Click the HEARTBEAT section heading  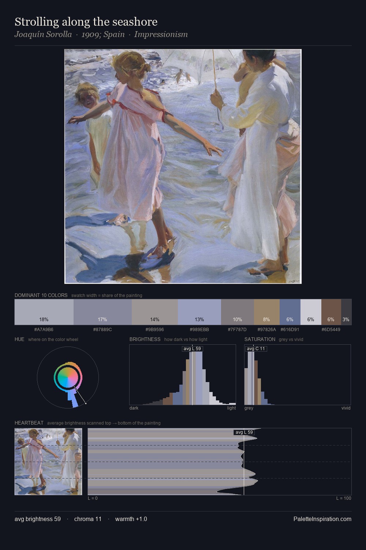[x=29, y=423]
